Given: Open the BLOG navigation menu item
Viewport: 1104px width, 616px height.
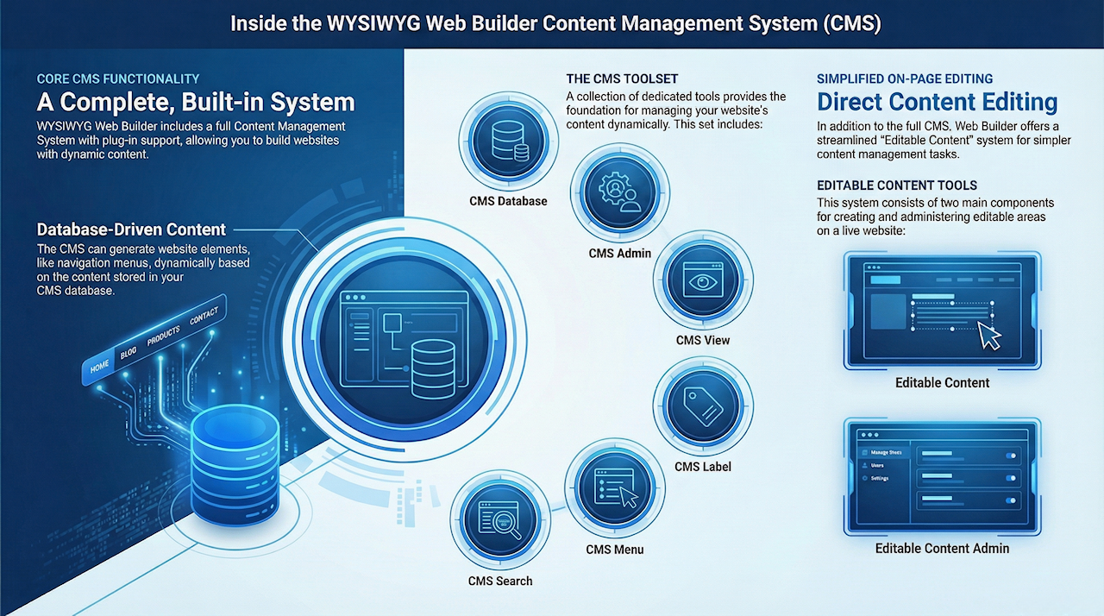Looking at the screenshot, I should tap(129, 352).
